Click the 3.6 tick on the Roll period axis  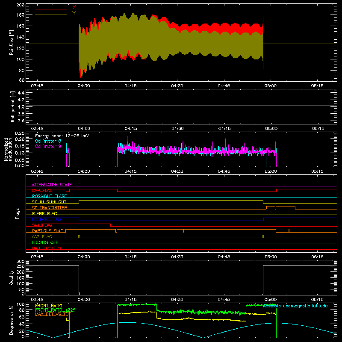tap(21, 121)
